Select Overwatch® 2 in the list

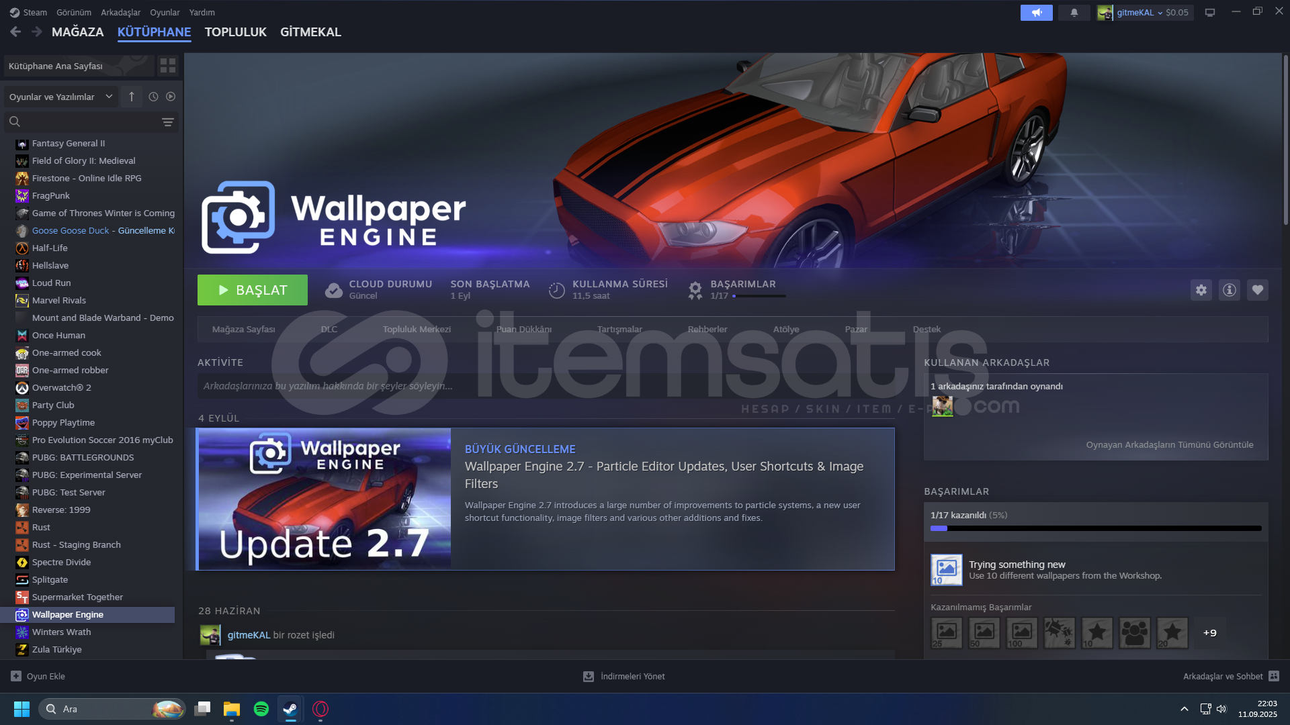pos(62,387)
